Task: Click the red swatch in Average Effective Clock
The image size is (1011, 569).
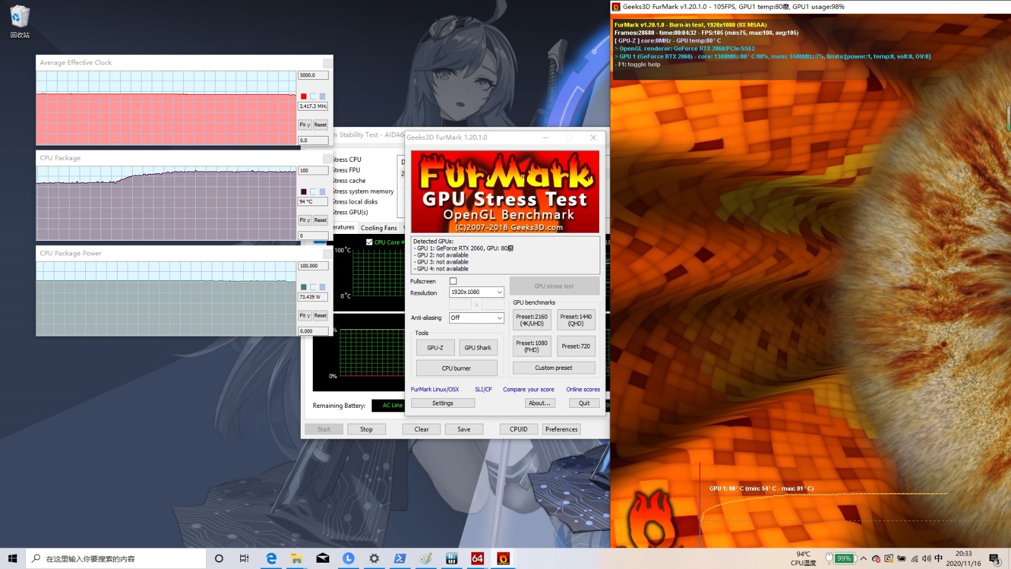Action: pyautogui.click(x=303, y=97)
